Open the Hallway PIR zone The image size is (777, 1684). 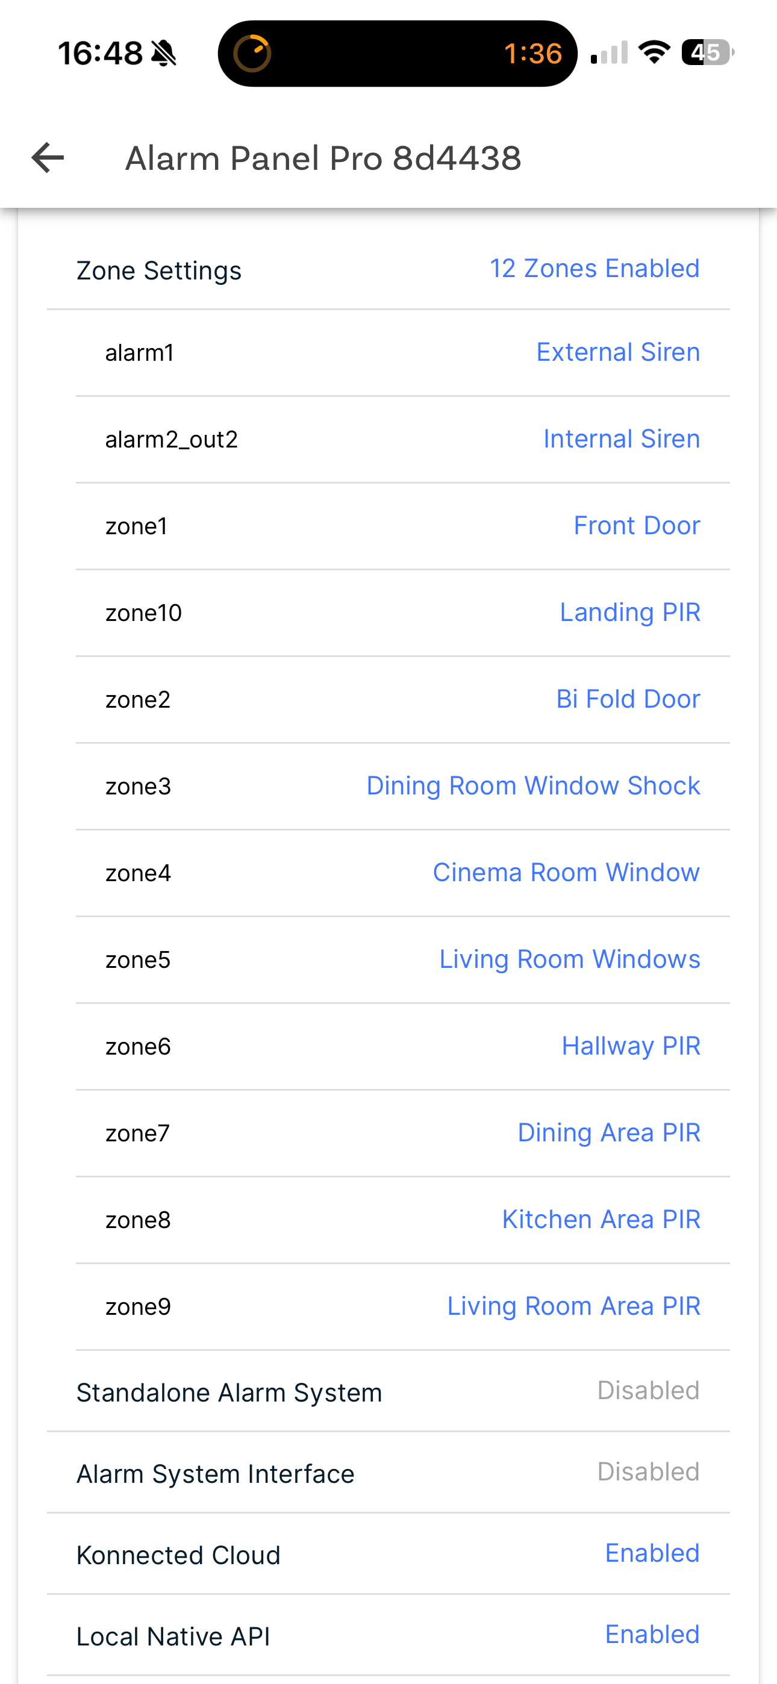click(x=631, y=1046)
